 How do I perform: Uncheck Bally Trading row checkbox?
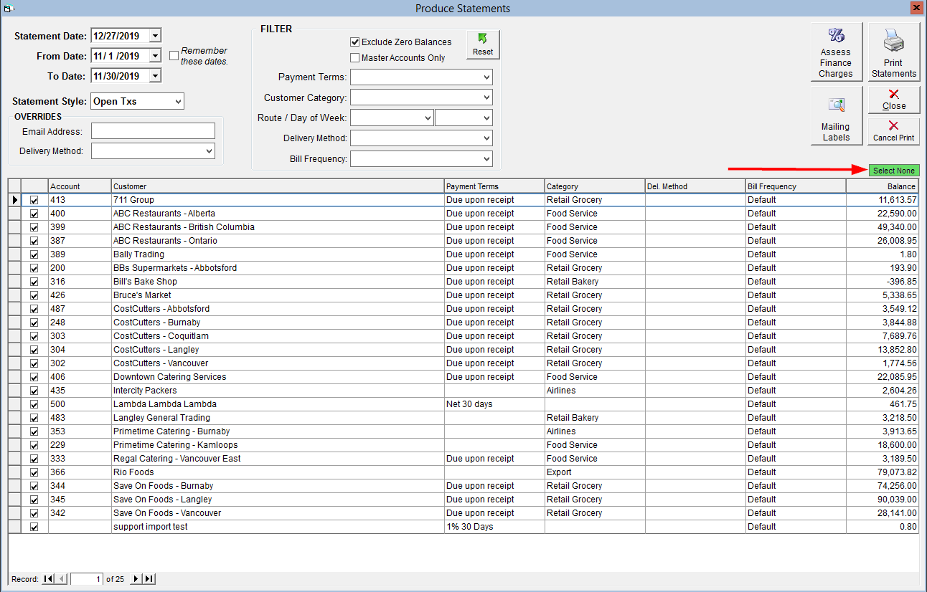34,254
